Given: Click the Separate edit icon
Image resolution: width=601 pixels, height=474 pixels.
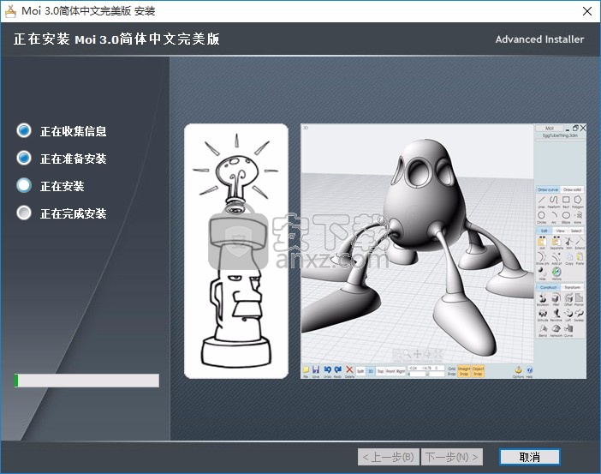Looking at the screenshot, I should point(556,242).
